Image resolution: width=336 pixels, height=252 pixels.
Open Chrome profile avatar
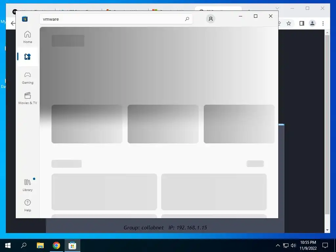pyautogui.click(x=312, y=23)
